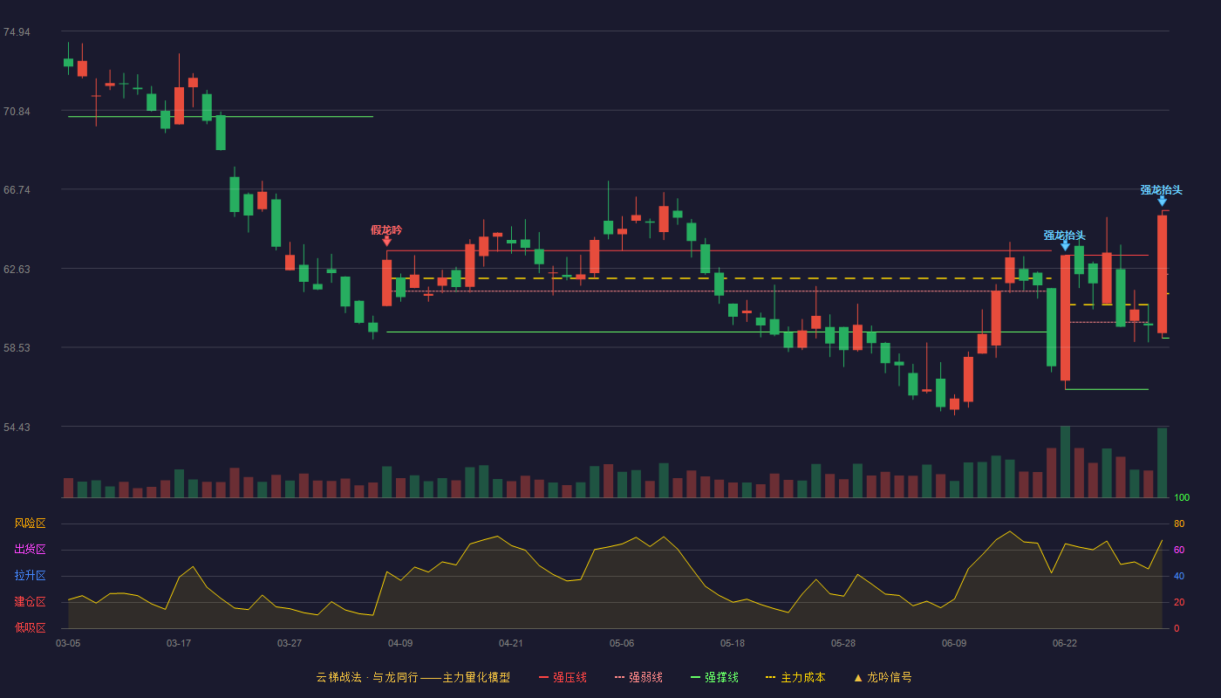Toggle the 云梯战法 · 与龙同行 主力量化模型 legend entry

(x=413, y=677)
